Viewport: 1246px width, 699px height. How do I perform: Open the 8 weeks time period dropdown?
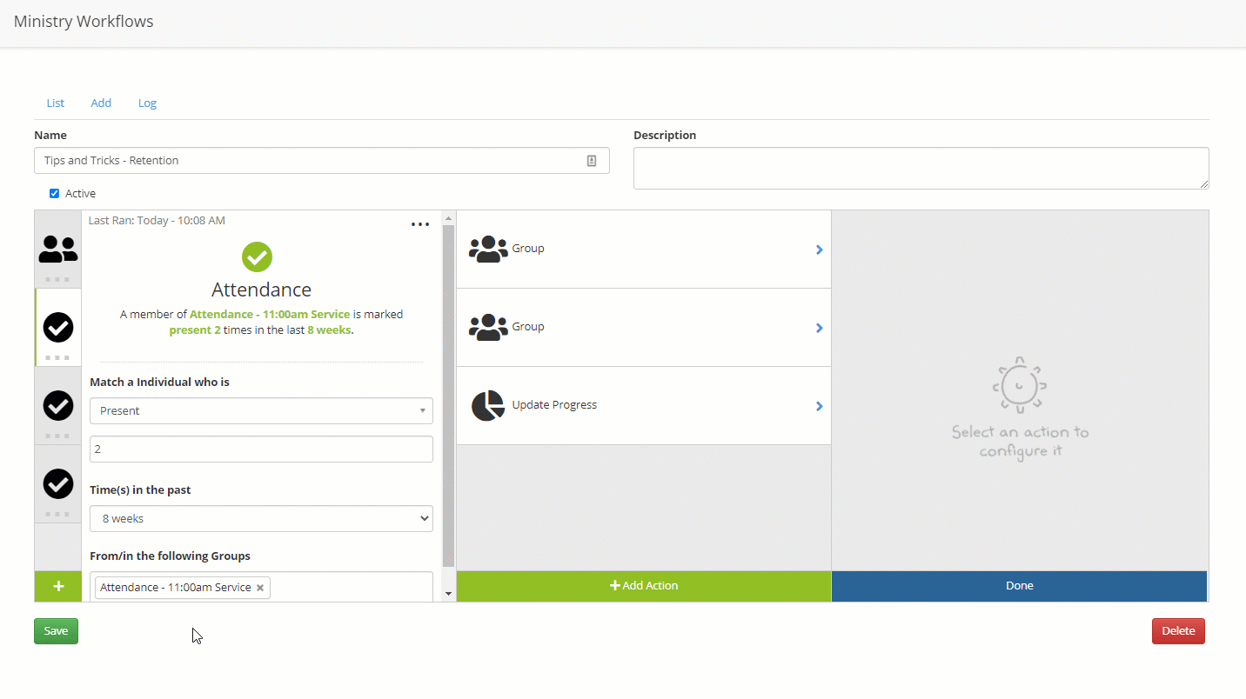click(261, 519)
